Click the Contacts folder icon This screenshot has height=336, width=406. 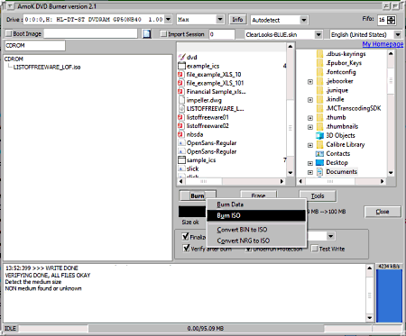[319, 154]
